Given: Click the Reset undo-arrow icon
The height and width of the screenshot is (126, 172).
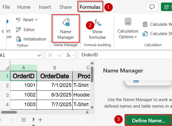Looking at the screenshot, I should pos(18,20).
